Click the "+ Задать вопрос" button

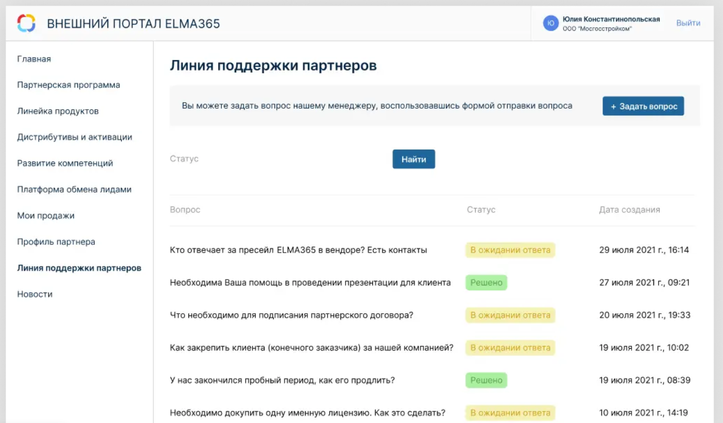[643, 106]
